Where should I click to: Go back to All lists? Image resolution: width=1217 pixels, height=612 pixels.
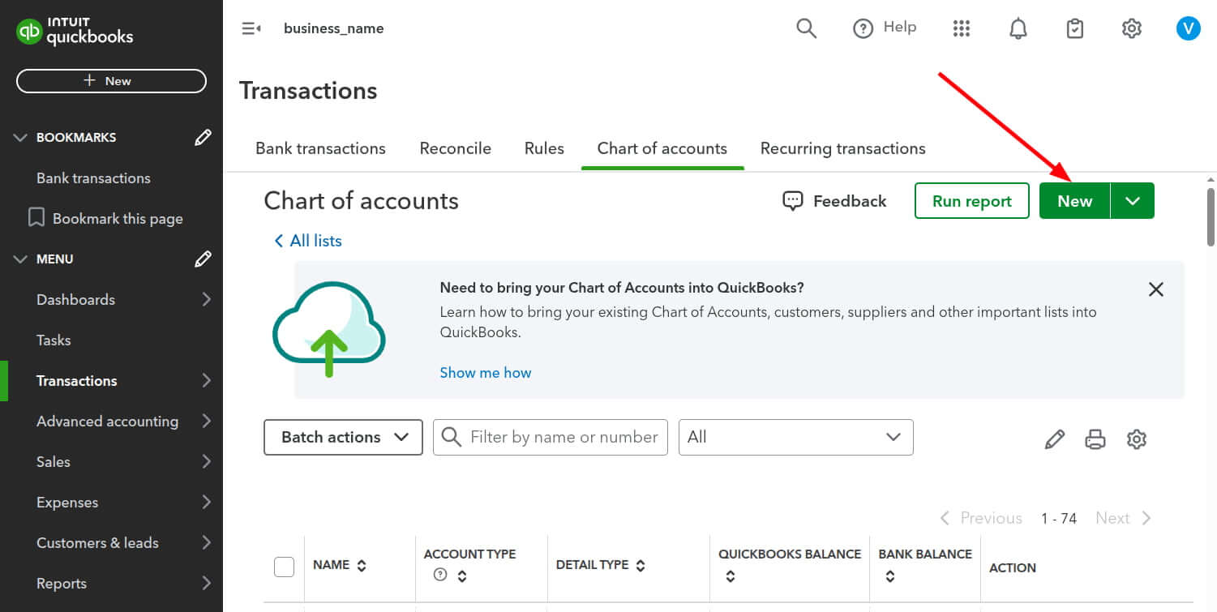tap(307, 241)
